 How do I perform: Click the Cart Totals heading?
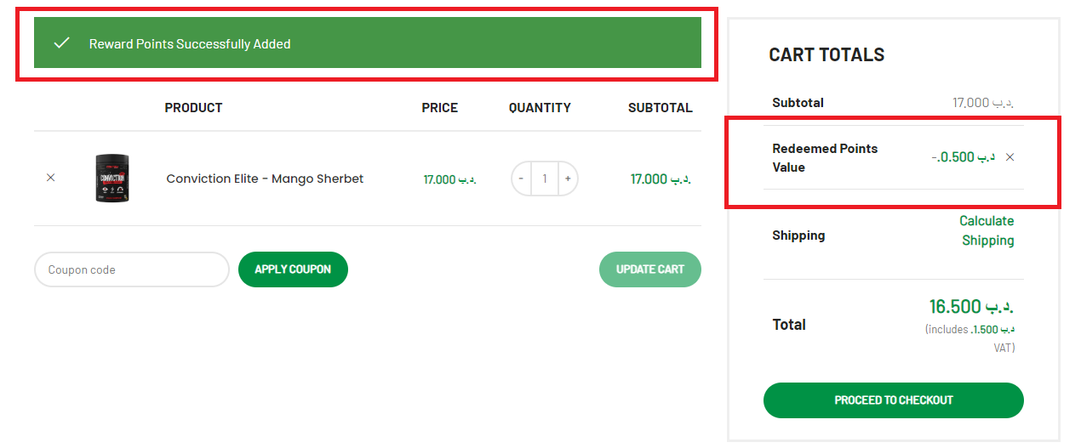click(826, 55)
